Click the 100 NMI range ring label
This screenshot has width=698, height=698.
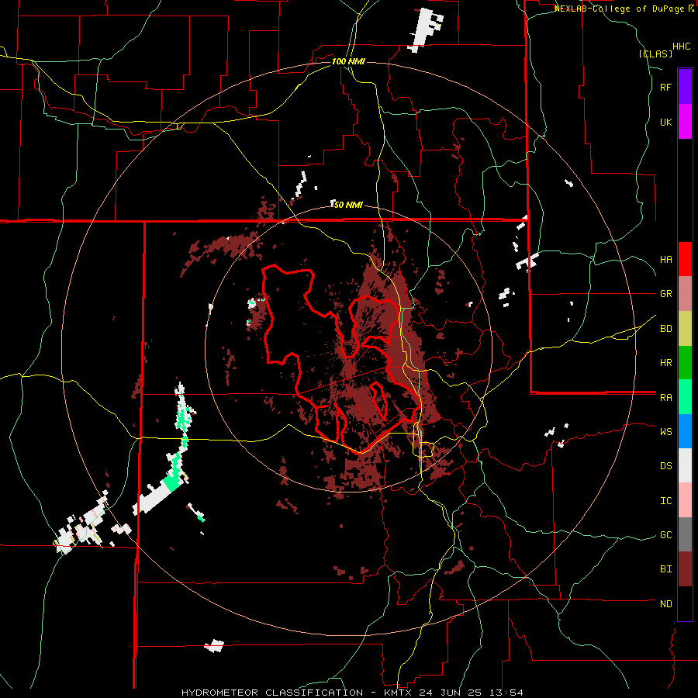click(348, 61)
